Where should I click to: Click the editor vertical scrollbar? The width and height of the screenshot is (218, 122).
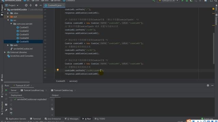[214, 48]
